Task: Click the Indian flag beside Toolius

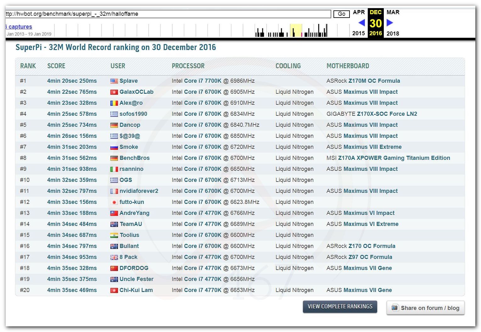Action: 114,235
